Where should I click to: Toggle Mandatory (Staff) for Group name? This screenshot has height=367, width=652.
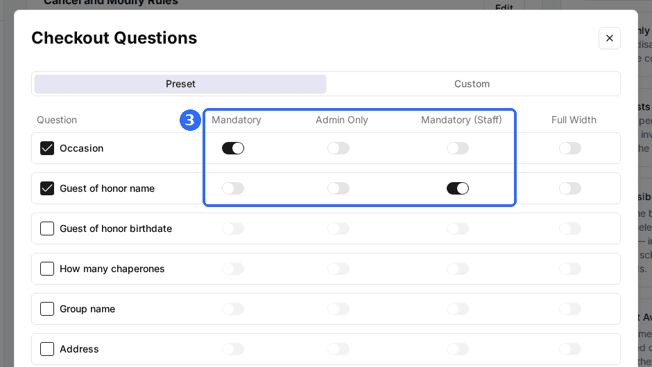click(458, 309)
